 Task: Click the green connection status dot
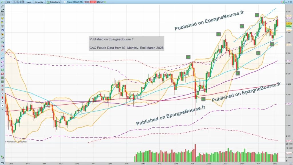click(x=105, y=2)
